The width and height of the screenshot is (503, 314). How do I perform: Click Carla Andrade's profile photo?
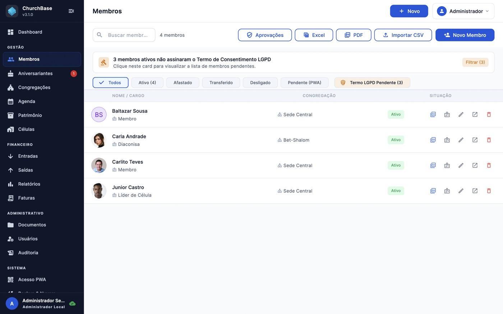(99, 140)
